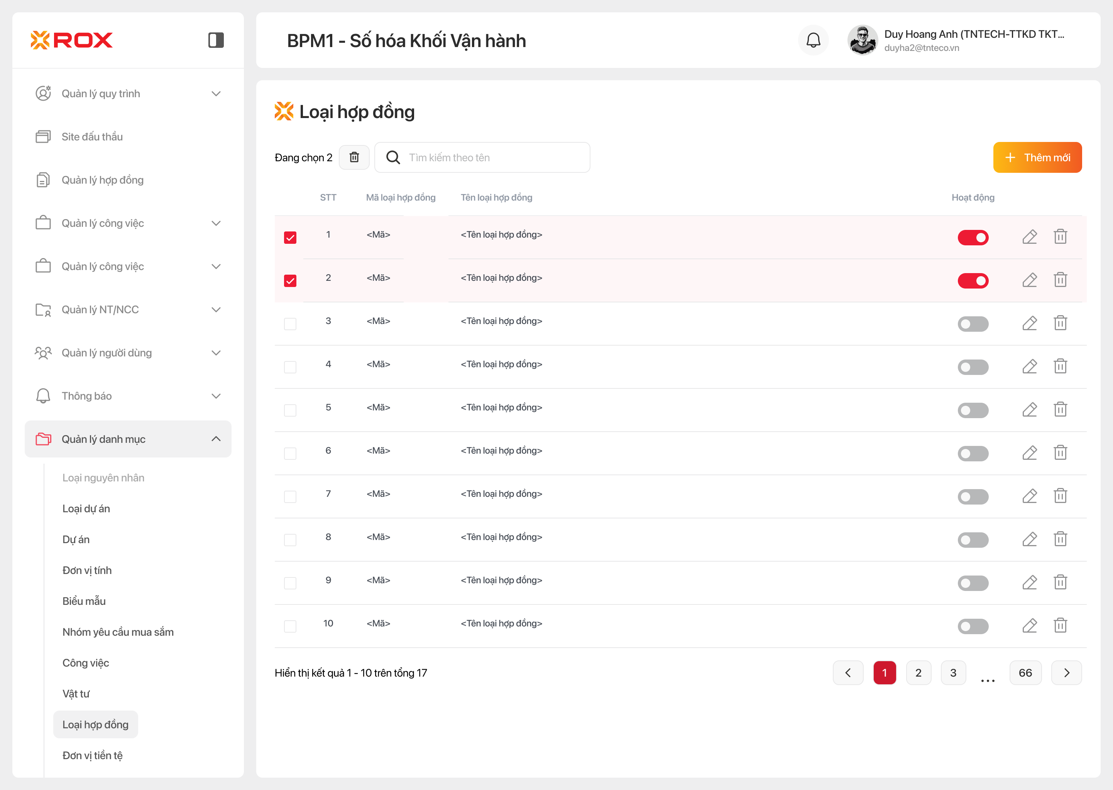Click the trash icon for row 3
The image size is (1113, 790).
(x=1060, y=323)
